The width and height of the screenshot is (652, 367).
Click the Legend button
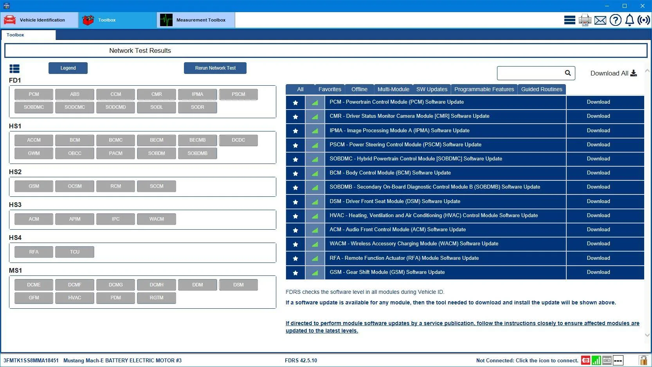[68, 68]
